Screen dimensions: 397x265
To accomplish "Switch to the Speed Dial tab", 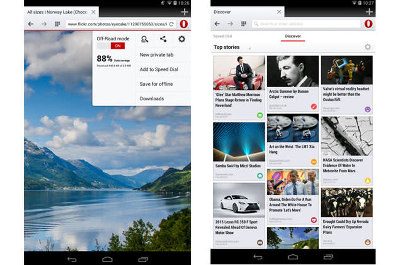I will [222, 36].
